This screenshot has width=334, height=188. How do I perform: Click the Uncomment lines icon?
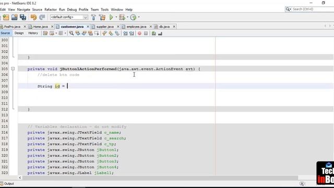click(160, 33)
